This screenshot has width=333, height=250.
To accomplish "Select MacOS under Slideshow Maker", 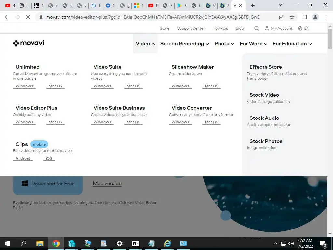I will pos(211,86).
